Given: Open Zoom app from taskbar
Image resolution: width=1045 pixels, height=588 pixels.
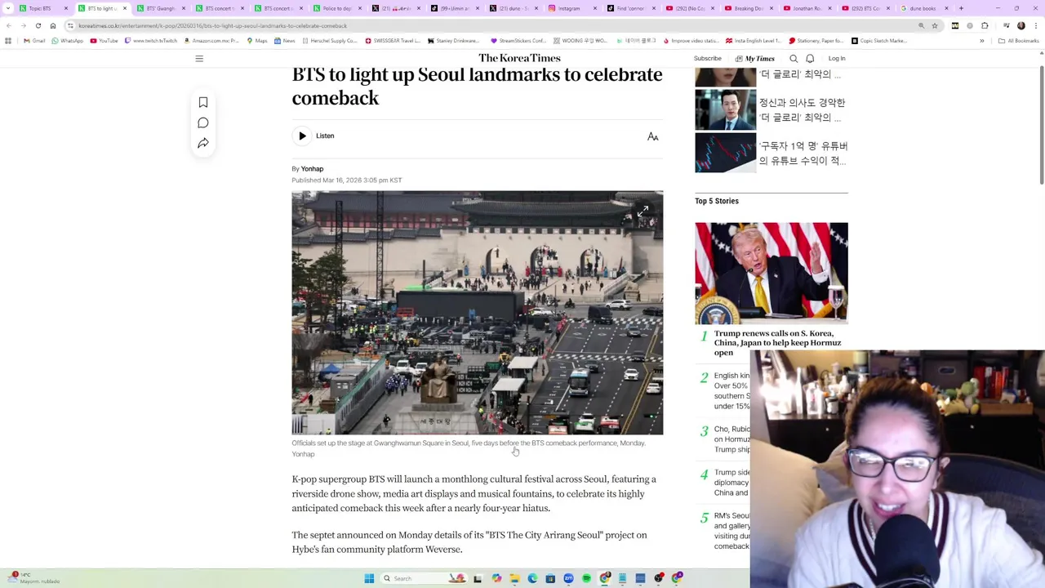Looking at the screenshot, I should (568, 578).
